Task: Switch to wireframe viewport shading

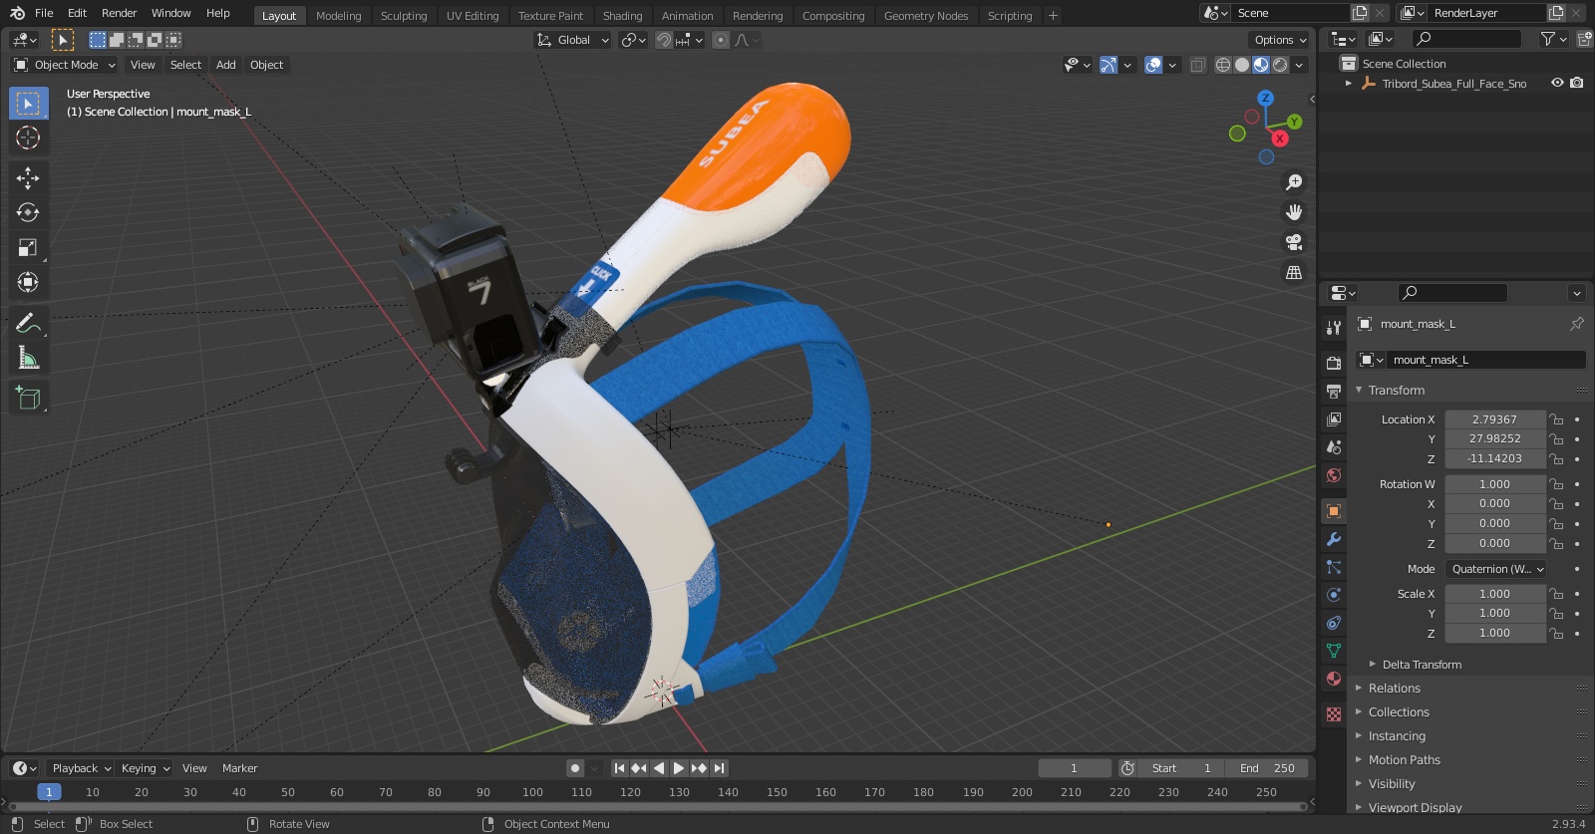Action: tap(1223, 65)
